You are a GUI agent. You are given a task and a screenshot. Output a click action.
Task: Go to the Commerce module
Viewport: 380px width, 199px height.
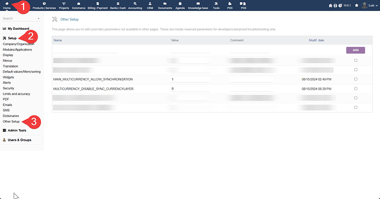tap(79, 5)
